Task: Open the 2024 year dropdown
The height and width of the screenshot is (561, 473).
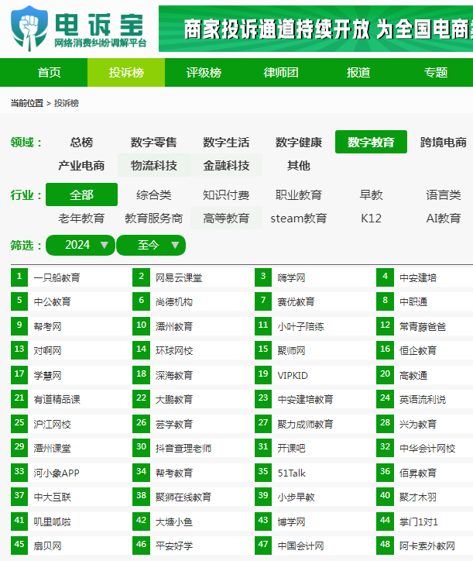Action: click(x=81, y=245)
